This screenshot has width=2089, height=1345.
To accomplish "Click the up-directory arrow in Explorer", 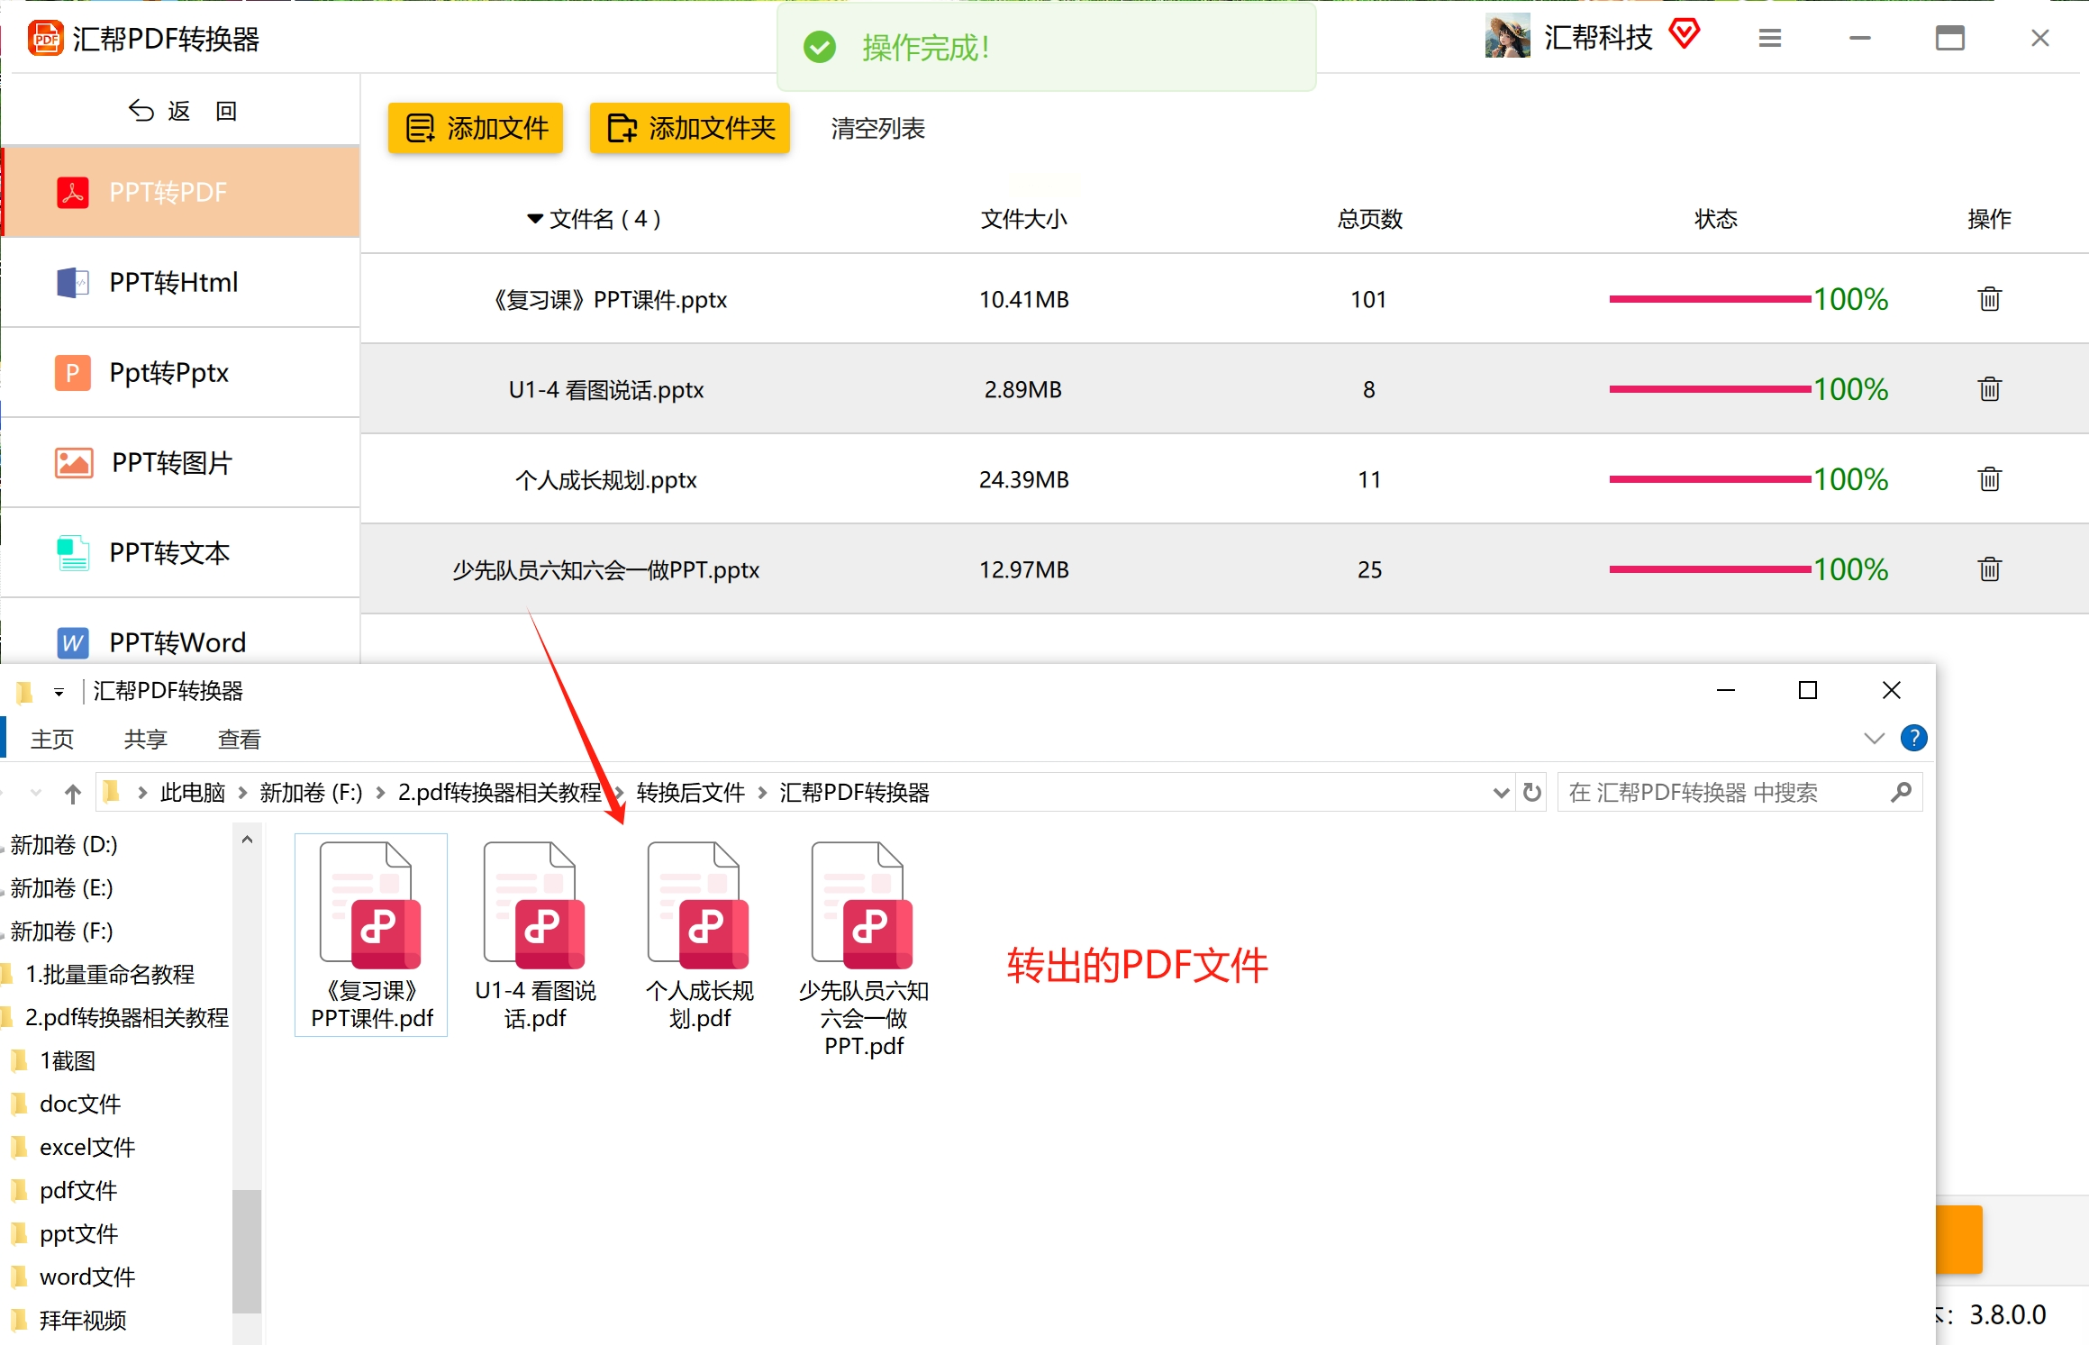I will coord(73,794).
